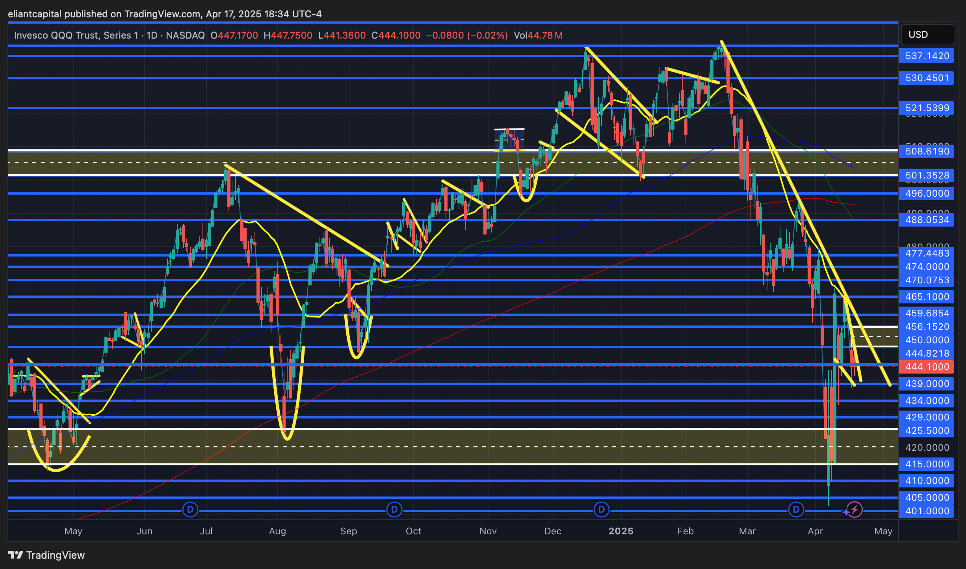
Task: Click the TradingView logo at bottom left
Action: click(x=46, y=555)
